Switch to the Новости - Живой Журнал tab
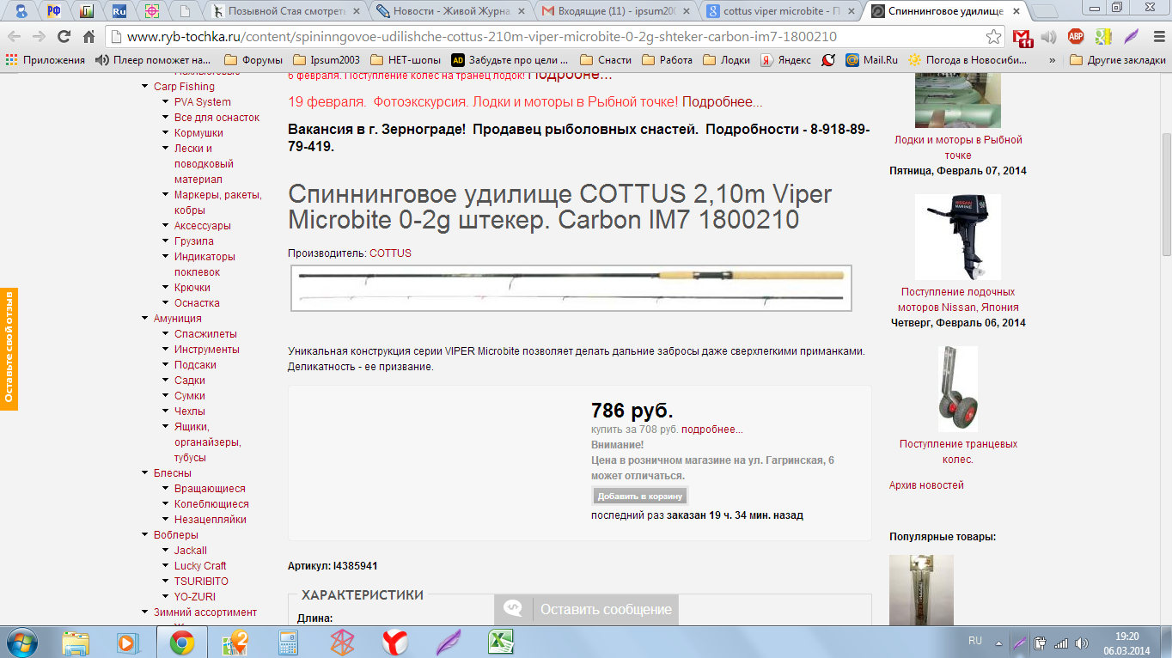Screen dimensions: 1172x658 451,11
